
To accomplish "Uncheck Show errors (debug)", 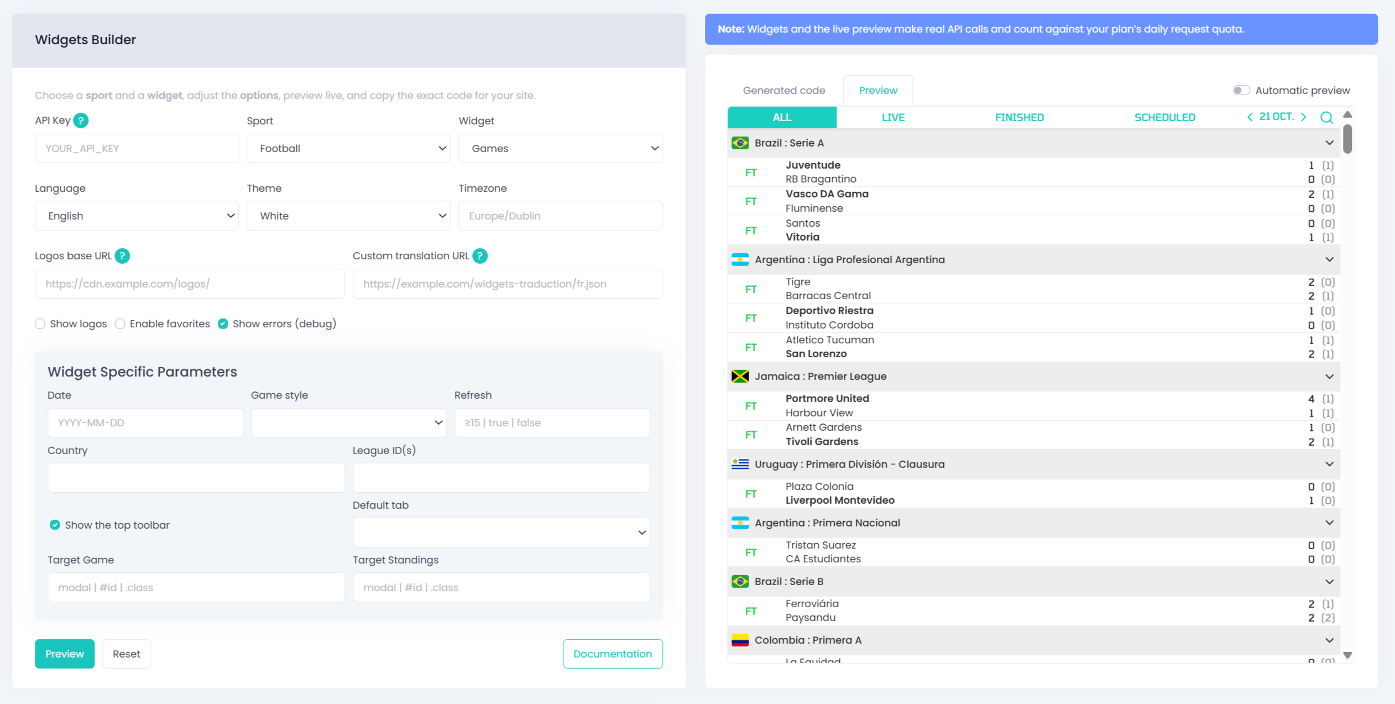I will tap(223, 324).
